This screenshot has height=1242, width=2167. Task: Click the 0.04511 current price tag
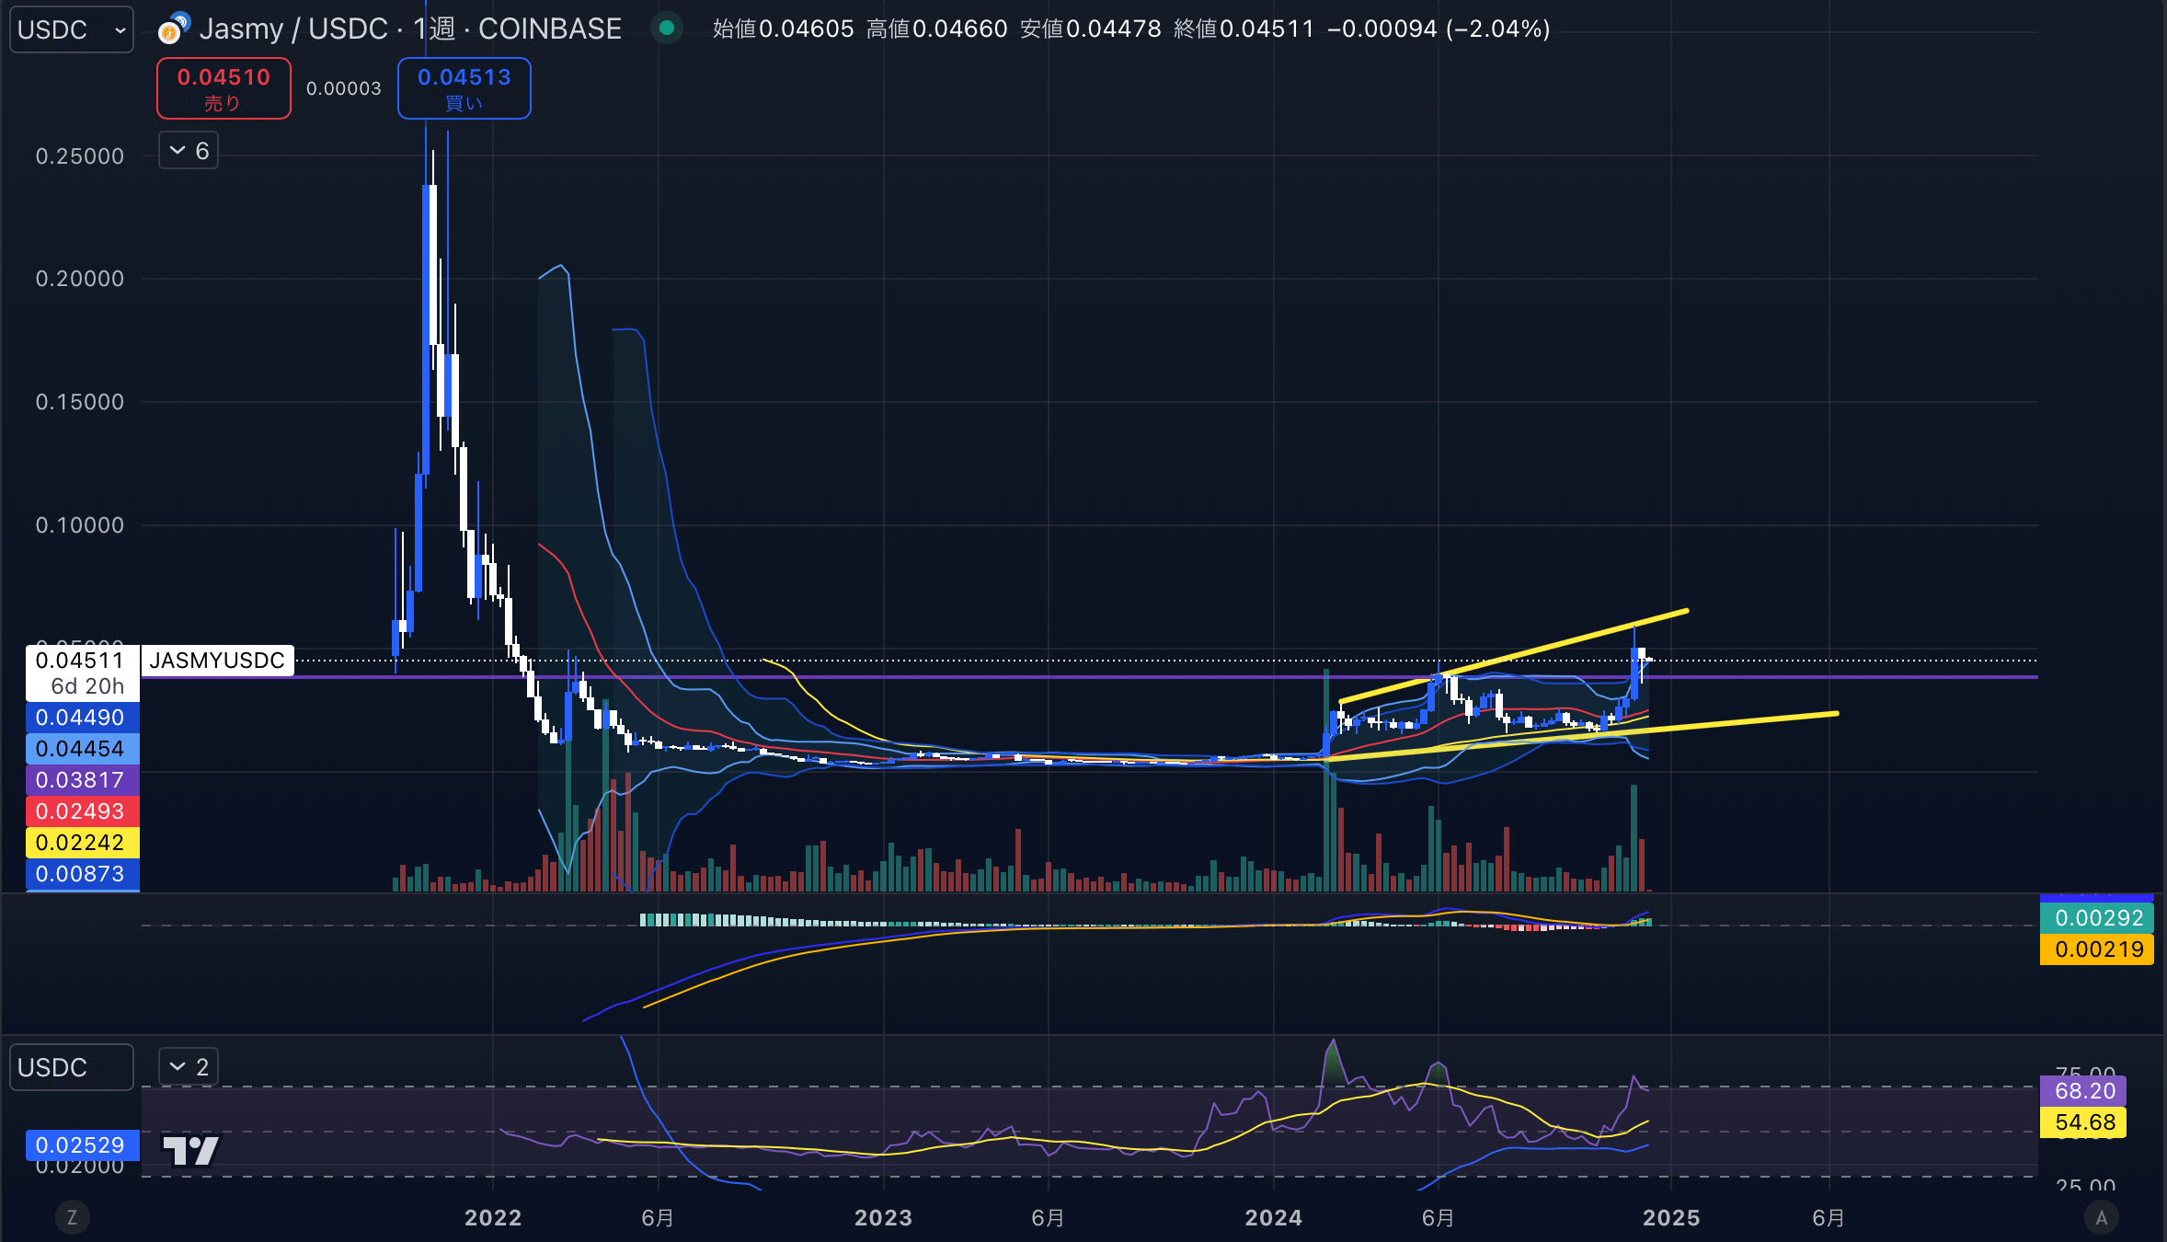pos(79,661)
